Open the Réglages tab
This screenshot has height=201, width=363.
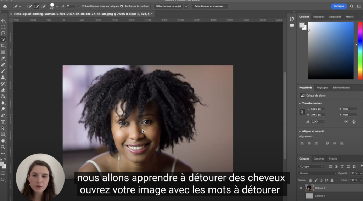(322, 88)
